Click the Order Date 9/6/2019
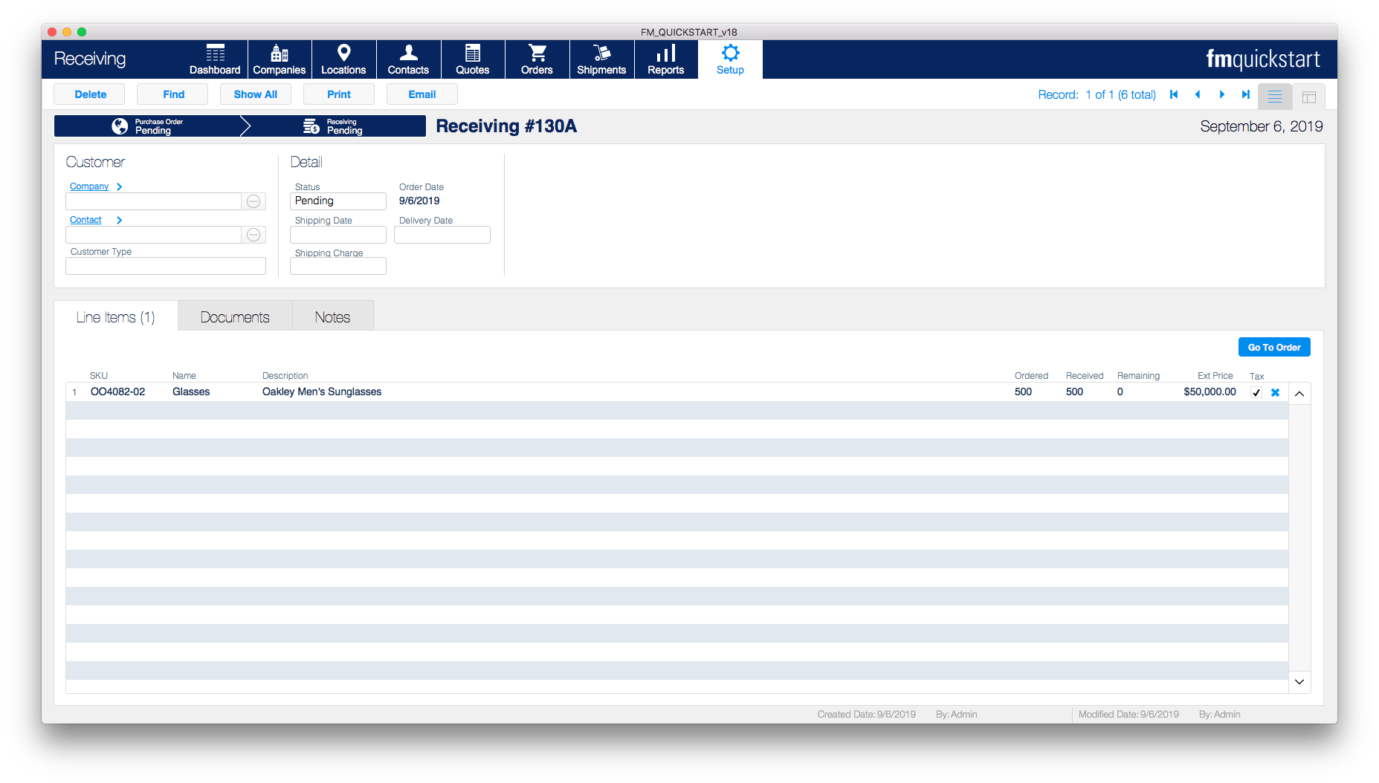Image resolution: width=1379 pixels, height=783 pixels. 419,201
